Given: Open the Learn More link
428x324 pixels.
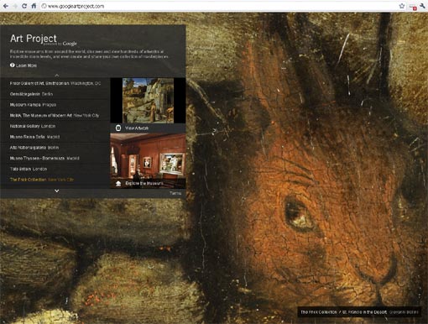Looking at the screenshot, I should coord(26,65).
